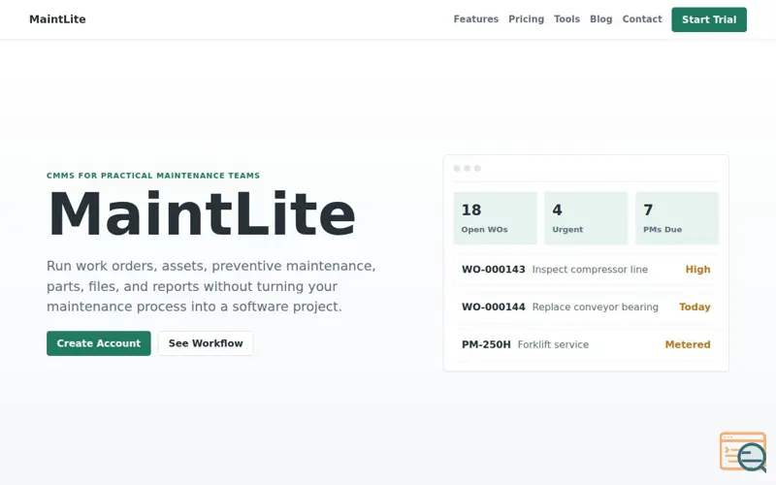Click the hero description paragraph
The height and width of the screenshot is (485, 776).
(211, 286)
